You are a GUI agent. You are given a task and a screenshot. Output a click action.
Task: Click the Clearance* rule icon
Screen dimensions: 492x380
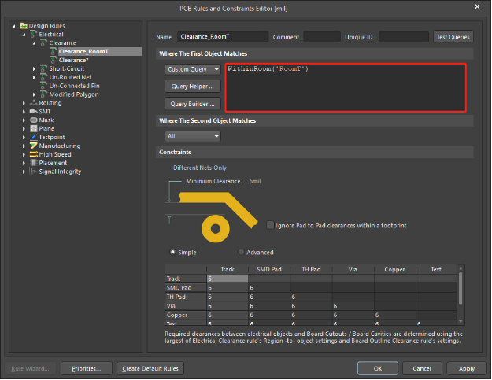54,60
